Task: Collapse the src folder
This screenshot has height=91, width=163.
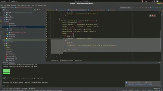Action: (5, 21)
